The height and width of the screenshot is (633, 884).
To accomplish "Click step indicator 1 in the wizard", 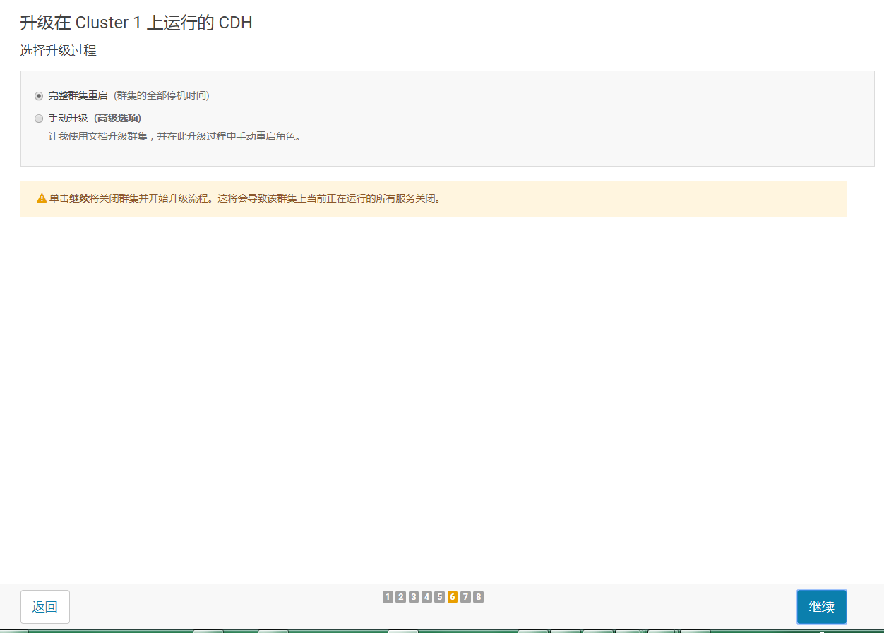I will [x=388, y=596].
